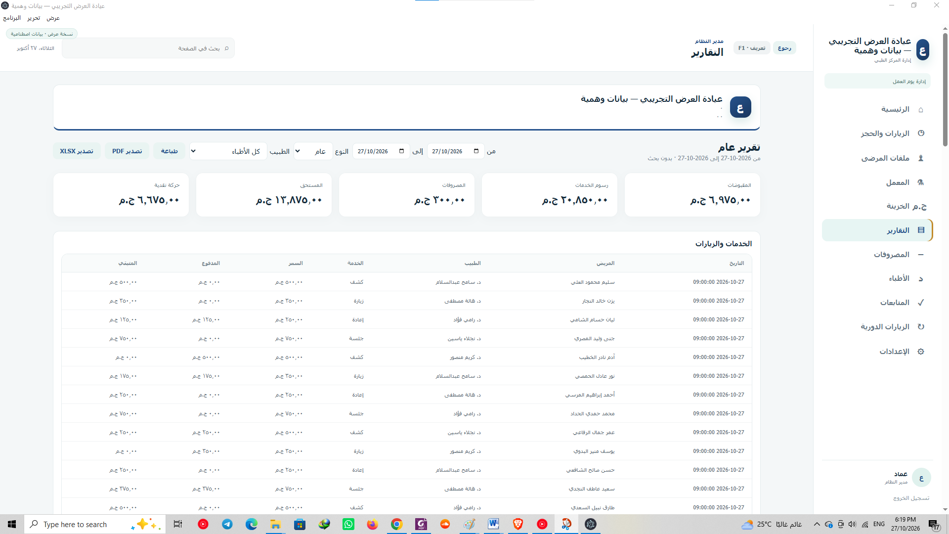Click the تصدير PDF button

point(127,151)
